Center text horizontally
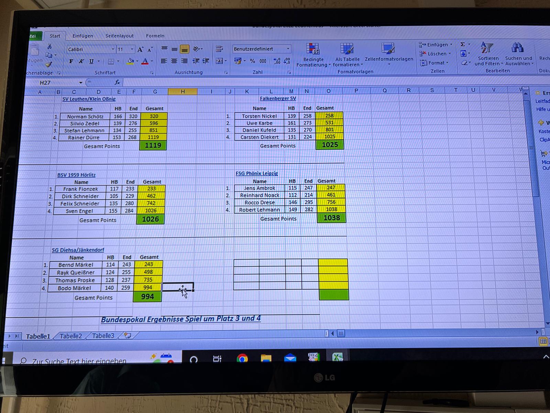Image resolution: width=550 pixels, height=413 pixels. 174,61
